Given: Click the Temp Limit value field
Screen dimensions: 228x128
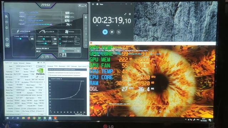Looking at the screenshot, I should [x=77, y=43].
